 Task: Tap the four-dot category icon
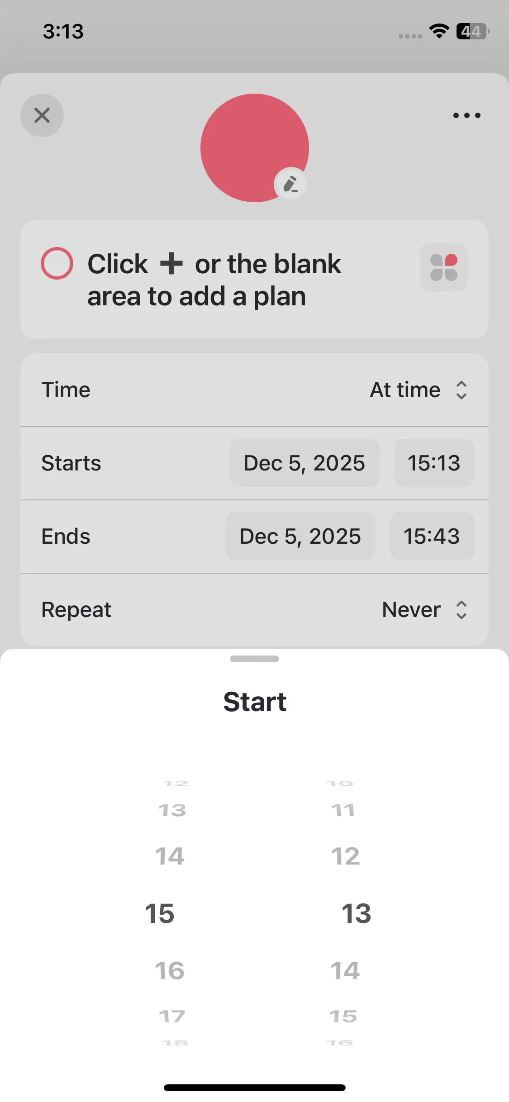coord(443,267)
